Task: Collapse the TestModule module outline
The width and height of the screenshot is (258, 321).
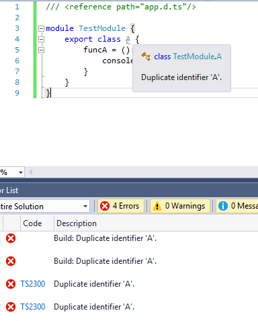Action: 41,28
